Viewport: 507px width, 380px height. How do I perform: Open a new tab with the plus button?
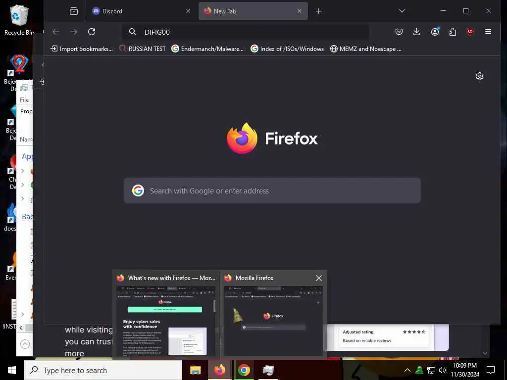point(318,11)
